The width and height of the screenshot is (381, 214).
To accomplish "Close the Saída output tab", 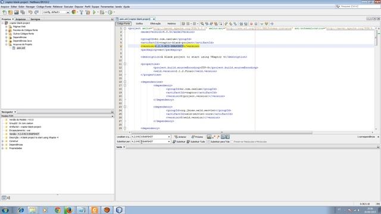I will (x=124, y=147).
